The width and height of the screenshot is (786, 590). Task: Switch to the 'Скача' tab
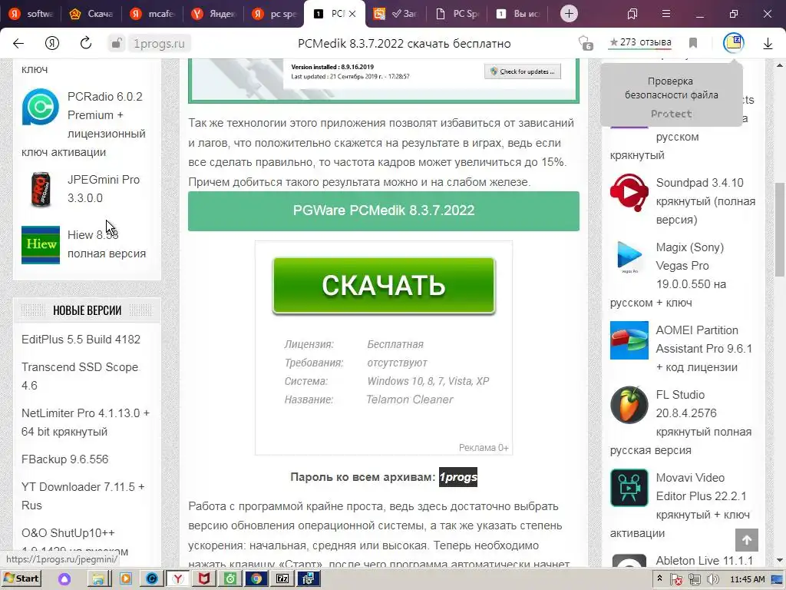[91, 14]
